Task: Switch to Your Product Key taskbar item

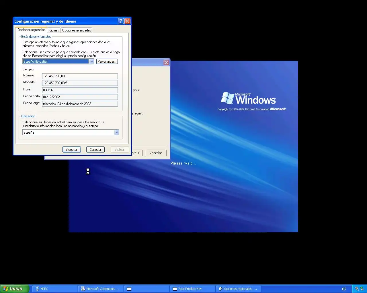Action: pos(192,289)
